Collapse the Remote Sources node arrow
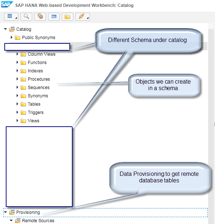 click(11, 220)
